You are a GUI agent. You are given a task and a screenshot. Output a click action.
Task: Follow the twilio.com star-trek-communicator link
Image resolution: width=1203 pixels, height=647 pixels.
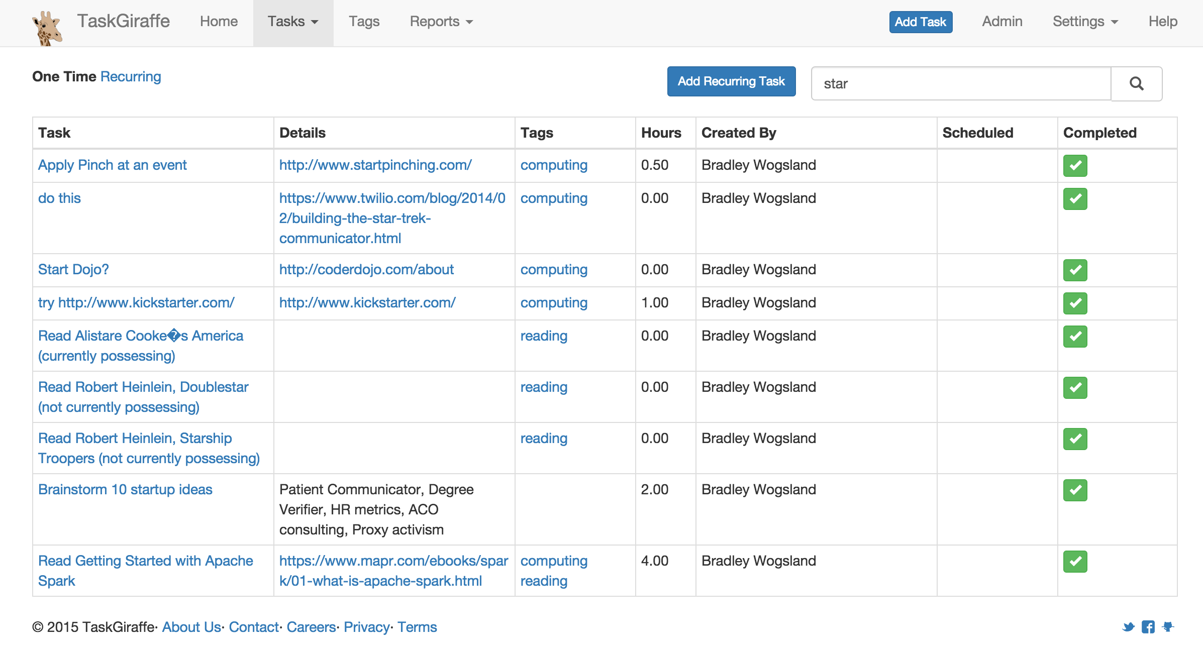(392, 219)
